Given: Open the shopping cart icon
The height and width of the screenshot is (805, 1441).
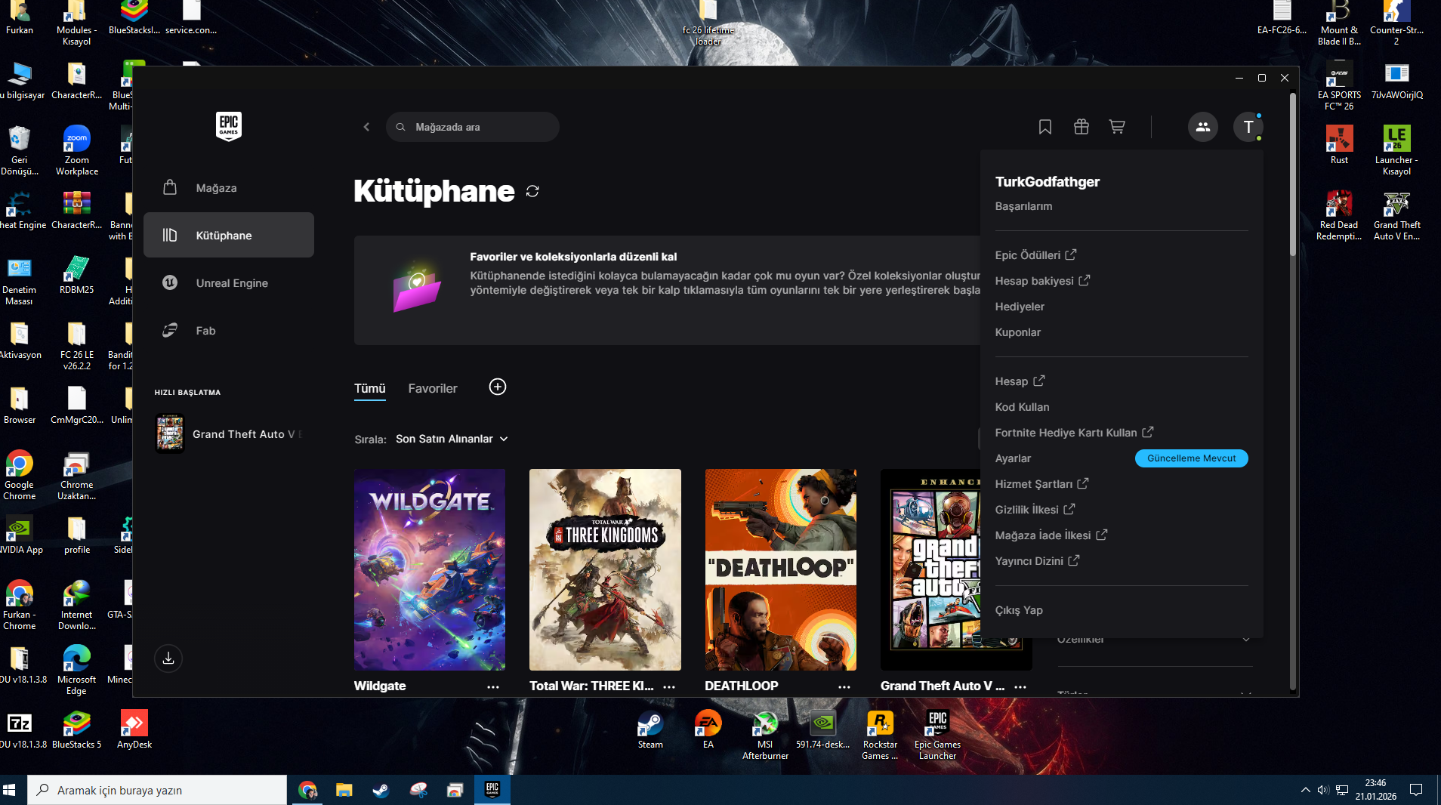Looking at the screenshot, I should coord(1117,127).
